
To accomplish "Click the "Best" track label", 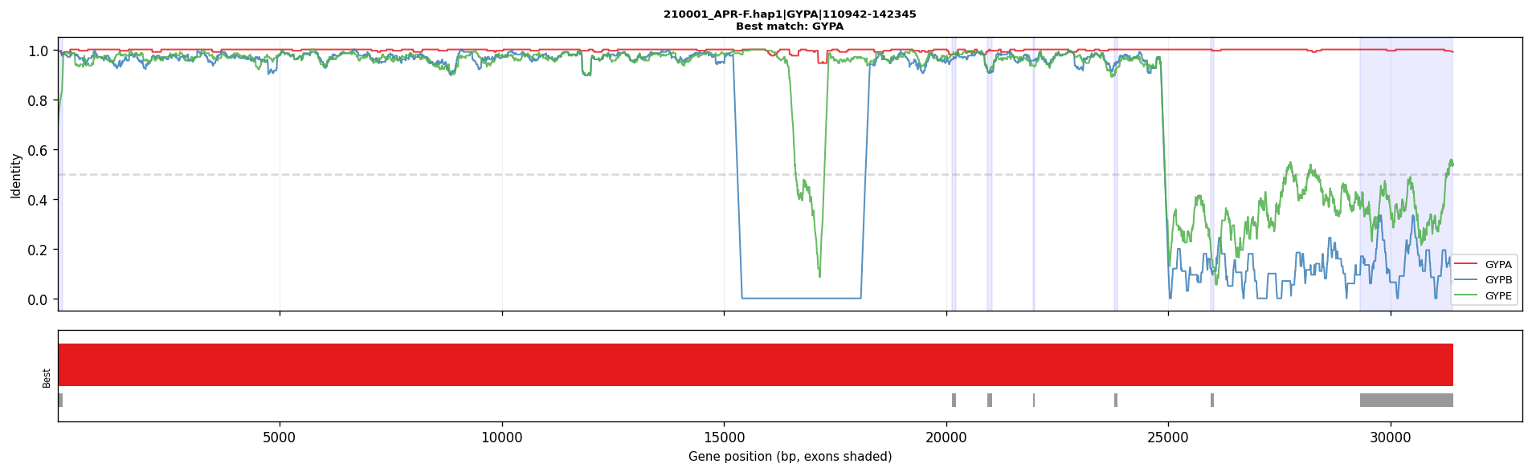I will point(47,378).
